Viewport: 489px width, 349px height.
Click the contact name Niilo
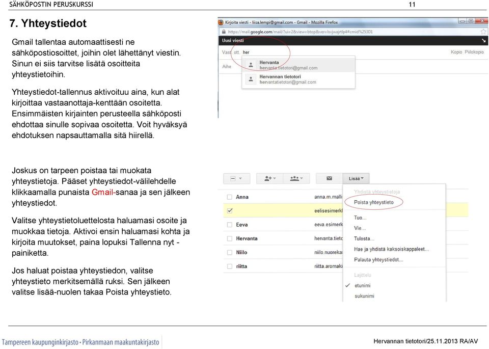[x=241, y=252]
